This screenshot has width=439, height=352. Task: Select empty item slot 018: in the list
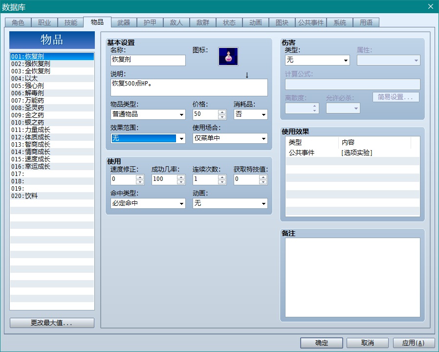pos(52,181)
